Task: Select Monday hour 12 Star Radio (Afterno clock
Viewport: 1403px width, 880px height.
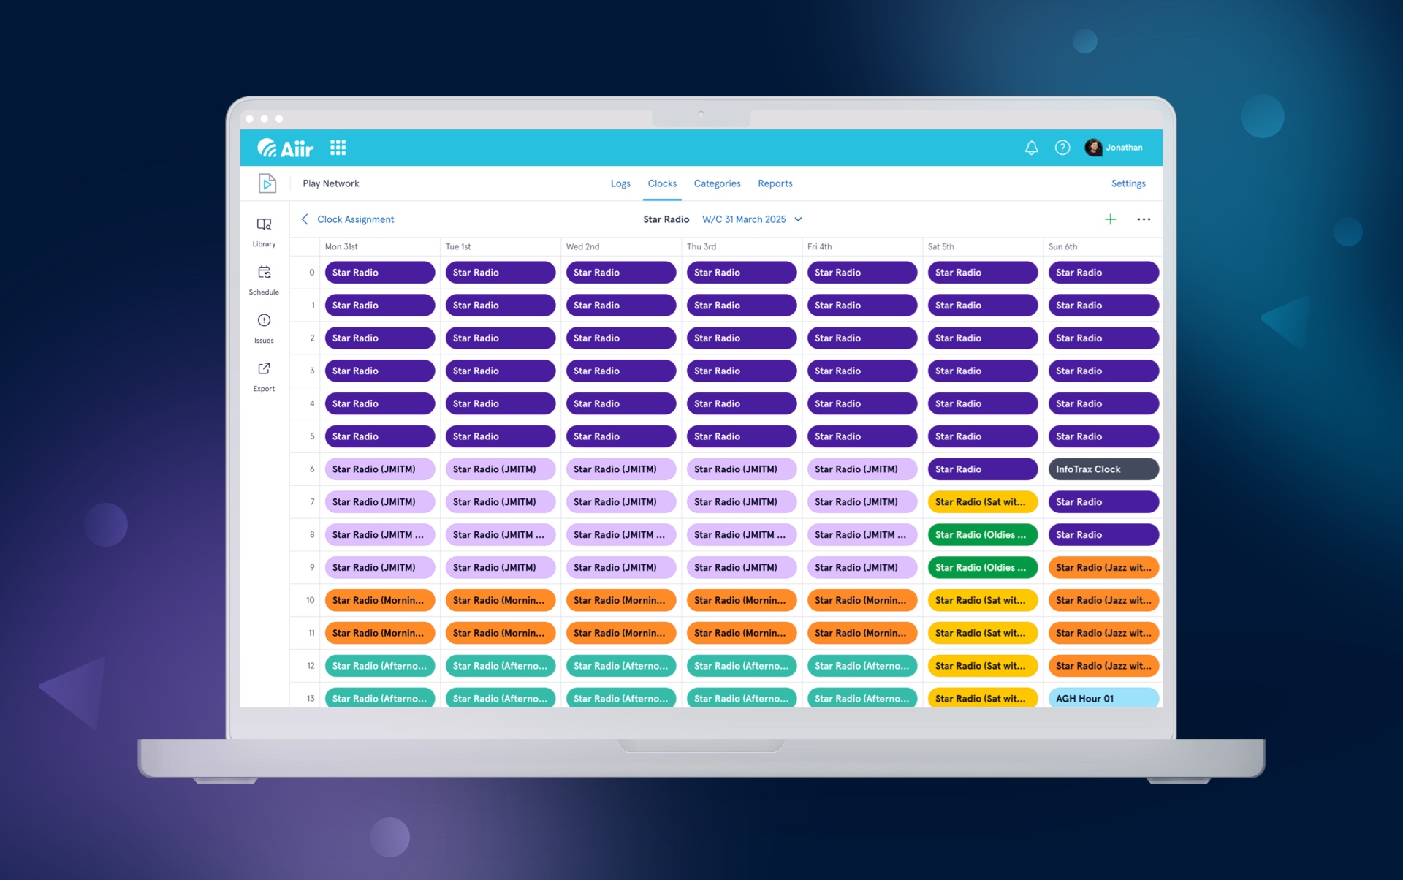Action: coord(380,666)
